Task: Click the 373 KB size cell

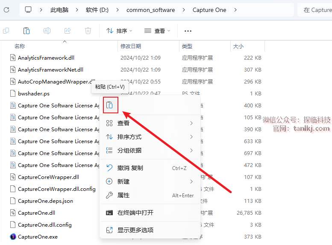Action: (253, 237)
